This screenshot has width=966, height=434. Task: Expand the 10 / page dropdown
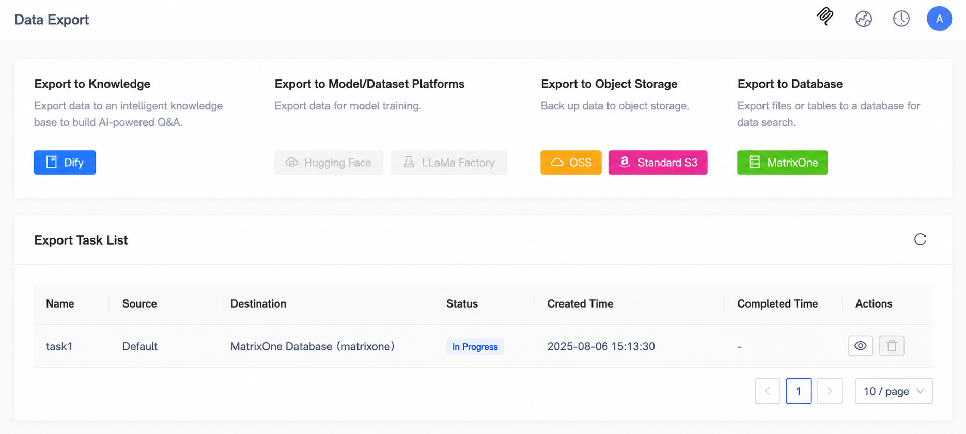(x=894, y=391)
